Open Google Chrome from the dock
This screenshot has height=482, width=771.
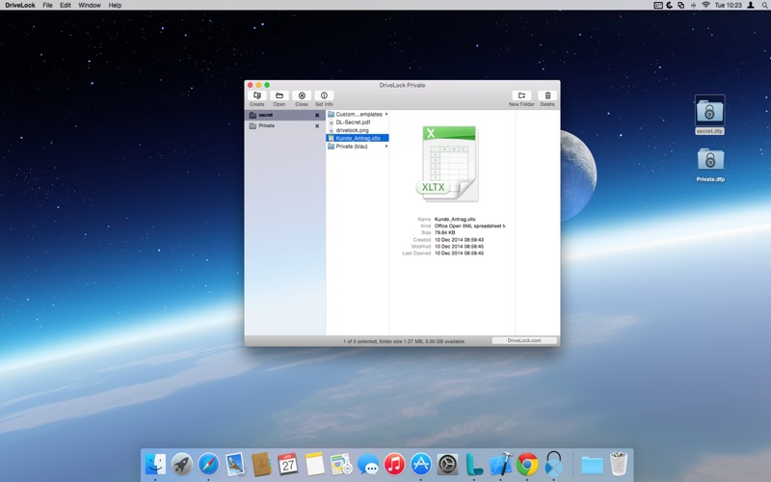(x=526, y=464)
